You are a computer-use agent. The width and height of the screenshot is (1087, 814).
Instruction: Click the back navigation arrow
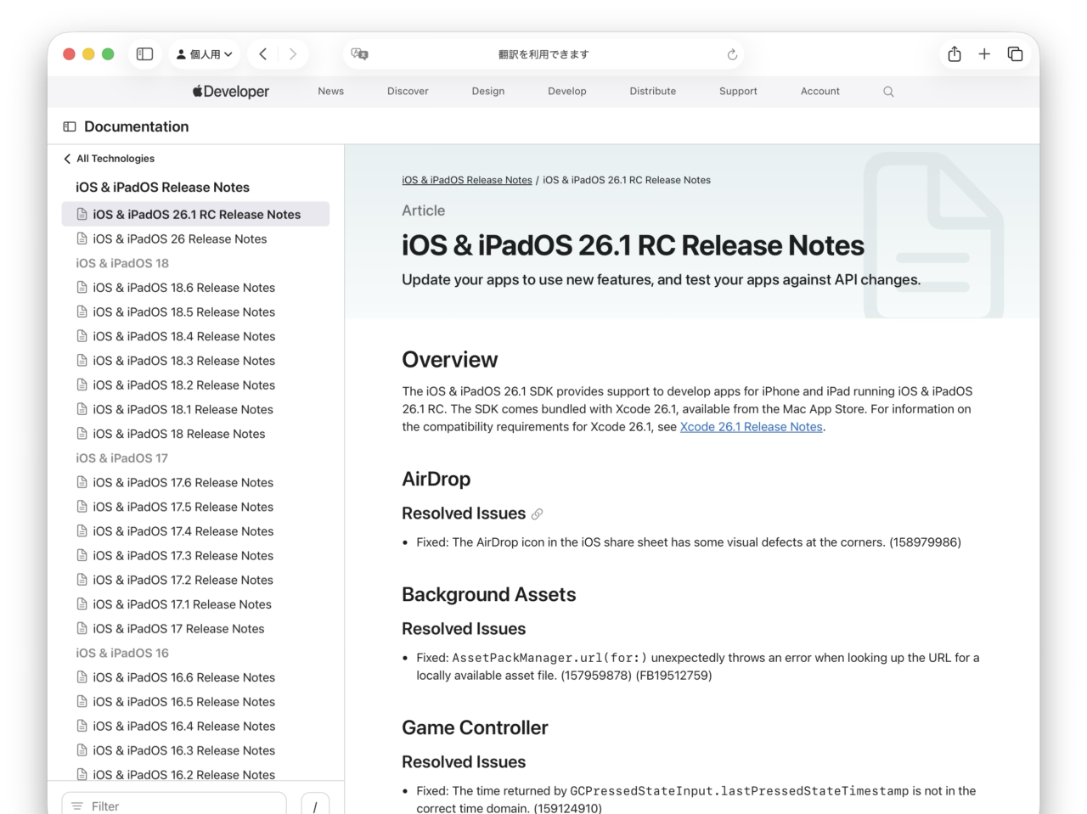(x=262, y=53)
